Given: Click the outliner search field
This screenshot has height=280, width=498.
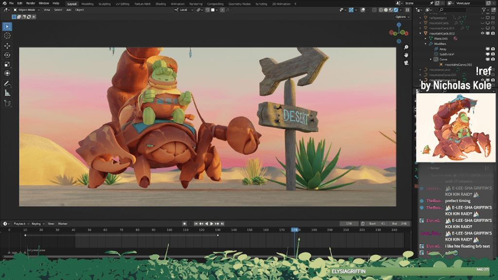Looking at the screenshot, I should click(x=453, y=10).
